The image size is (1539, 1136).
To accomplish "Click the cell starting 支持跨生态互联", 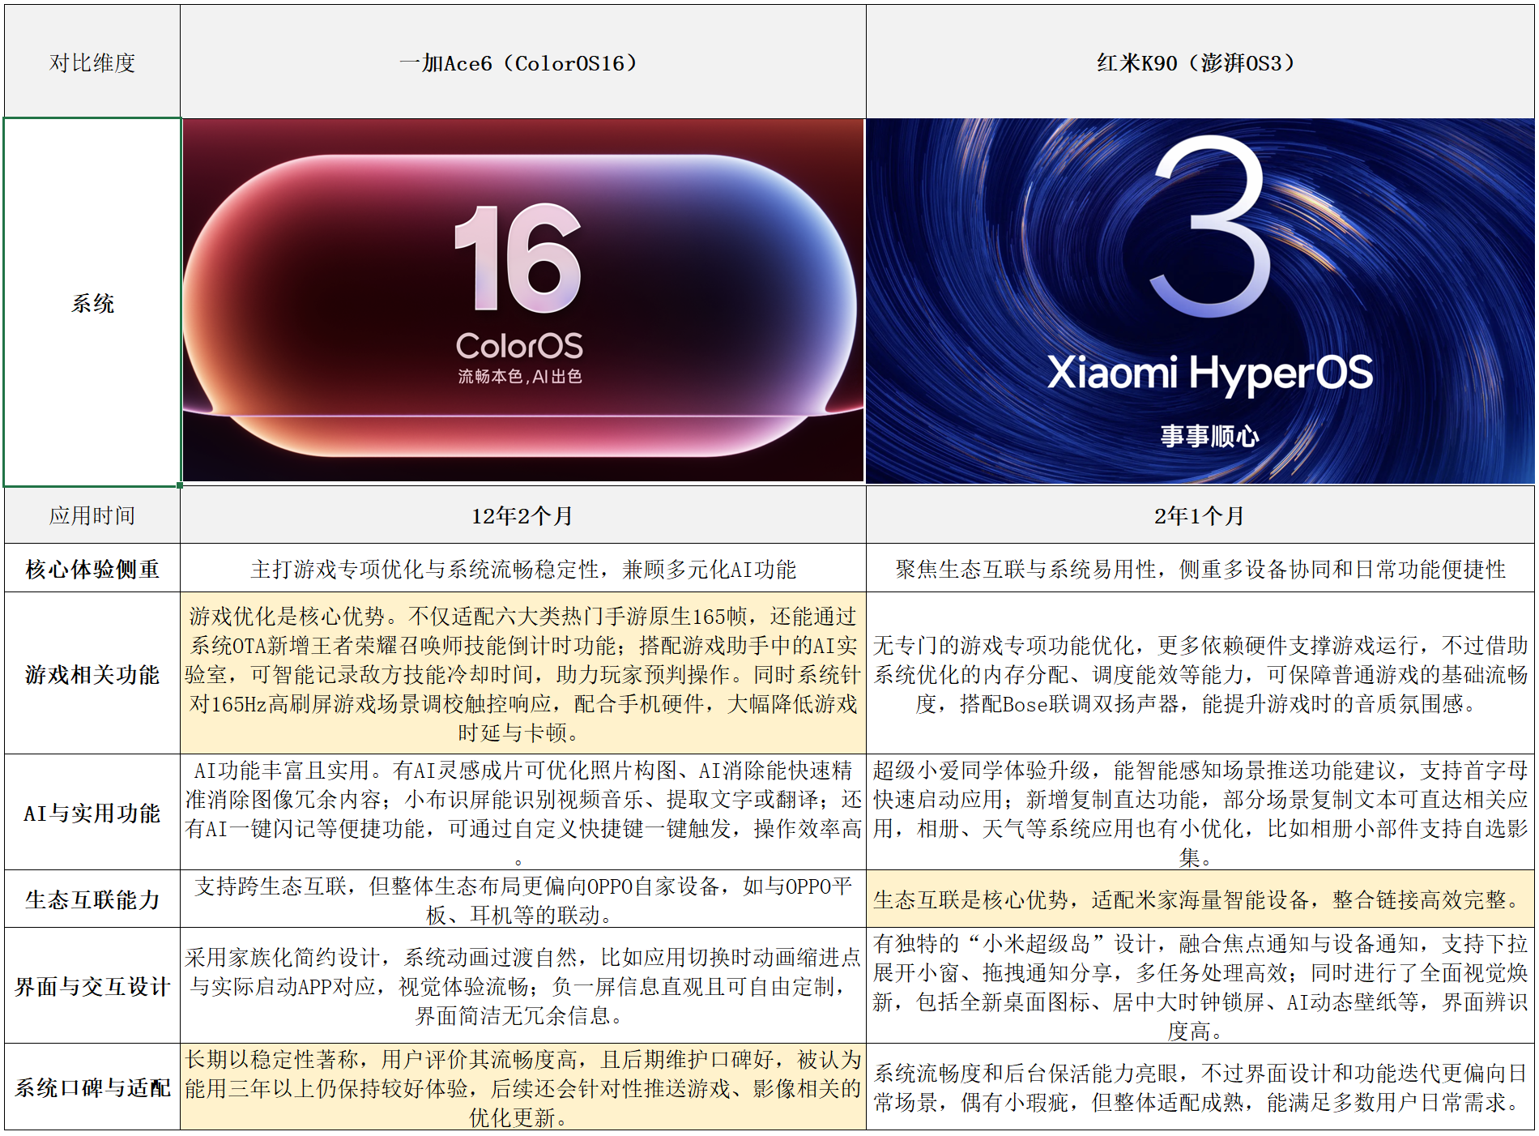I will pyautogui.click(x=523, y=899).
